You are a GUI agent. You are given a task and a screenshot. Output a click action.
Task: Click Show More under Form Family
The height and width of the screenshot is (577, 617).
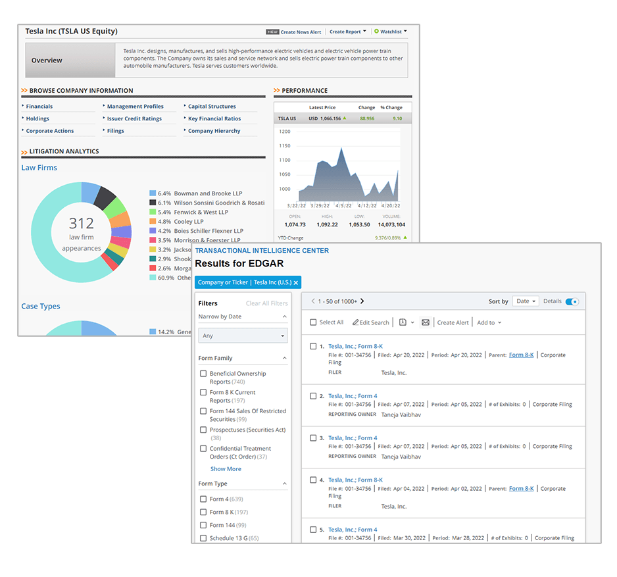coord(226,469)
